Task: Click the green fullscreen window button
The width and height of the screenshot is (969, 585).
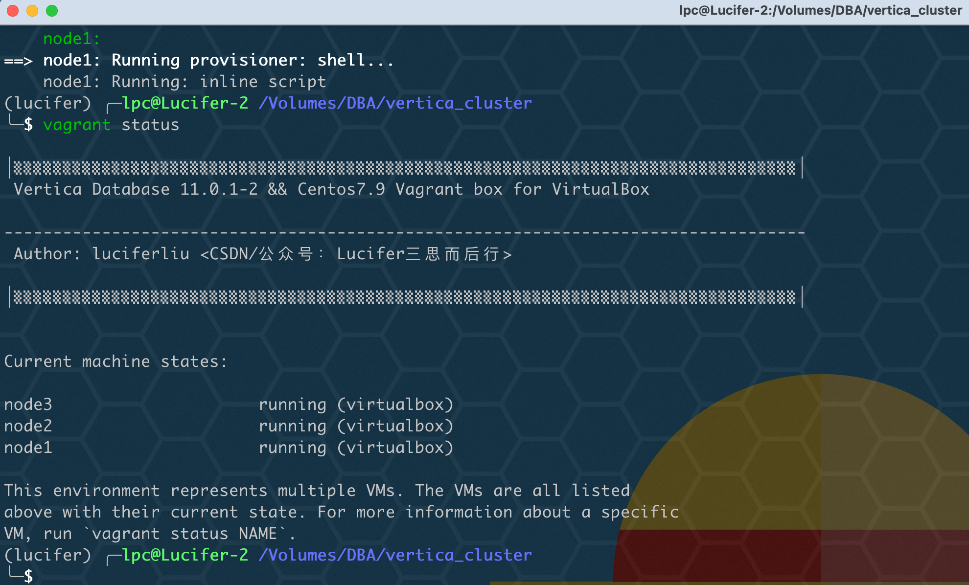Action: click(52, 11)
